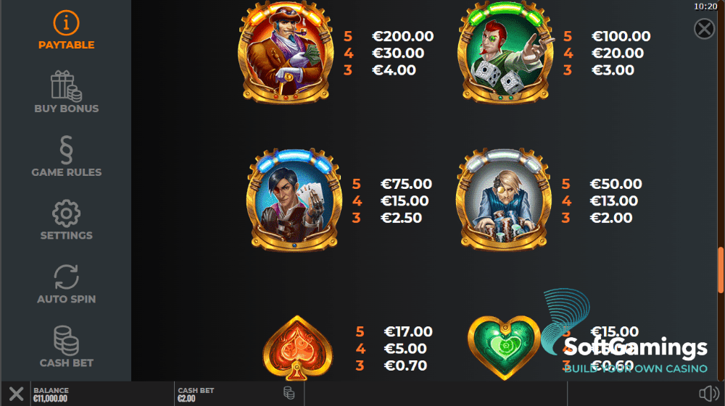Click the paytable vertical scrollbar handle
The height and width of the screenshot is (406, 725).
721,270
